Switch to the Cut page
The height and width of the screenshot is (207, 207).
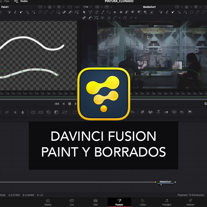click(x=72, y=202)
